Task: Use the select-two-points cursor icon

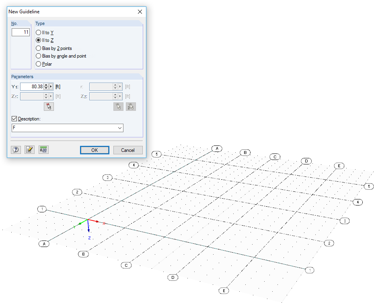Action: 130,106
